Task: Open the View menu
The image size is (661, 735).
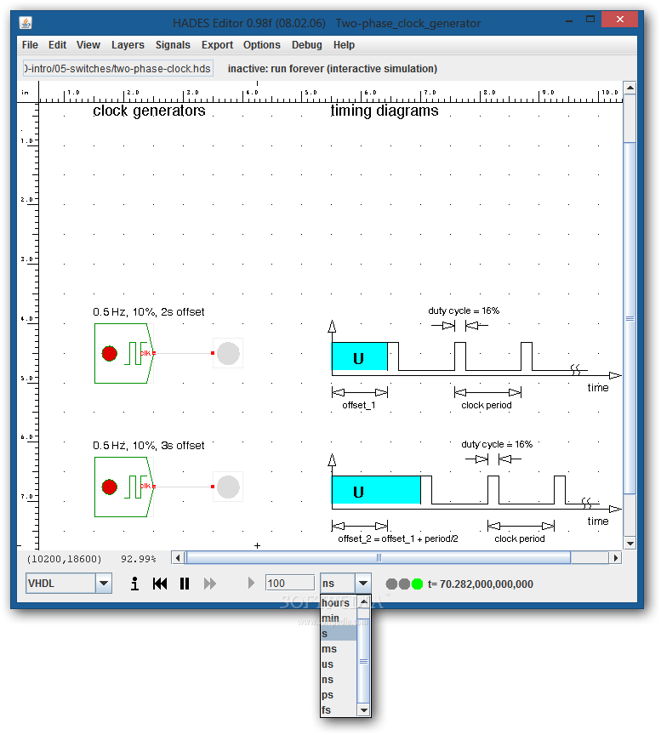Action: click(88, 45)
